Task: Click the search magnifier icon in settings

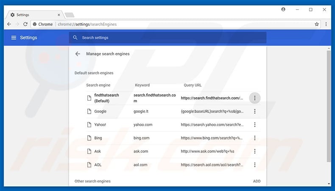Action: tap(75, 38)
